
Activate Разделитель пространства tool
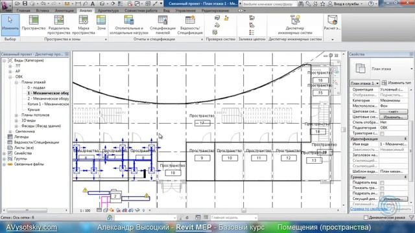(x=59, y=25)
